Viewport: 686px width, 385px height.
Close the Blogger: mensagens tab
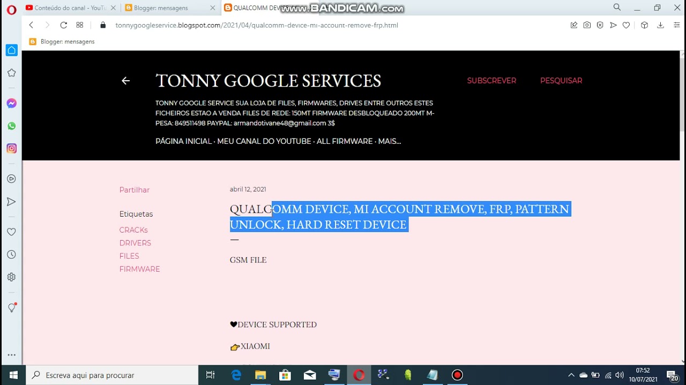tap(213, 8)
